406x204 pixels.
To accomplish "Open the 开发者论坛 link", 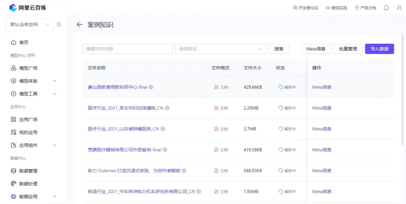I will [306, 8].
